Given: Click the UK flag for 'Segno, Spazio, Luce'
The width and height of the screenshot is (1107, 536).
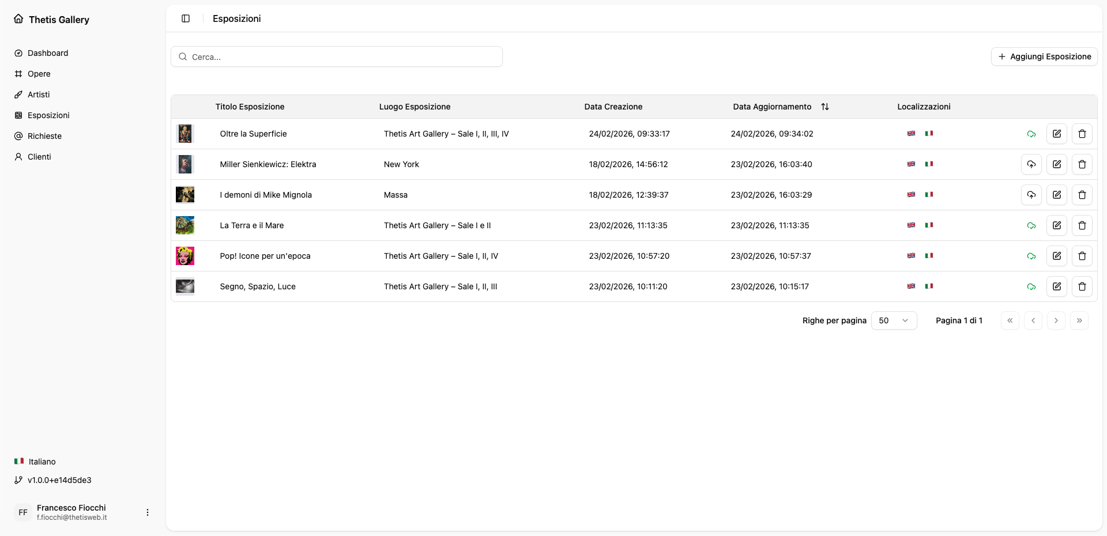Looking at the screenshot, I should 911,286.
